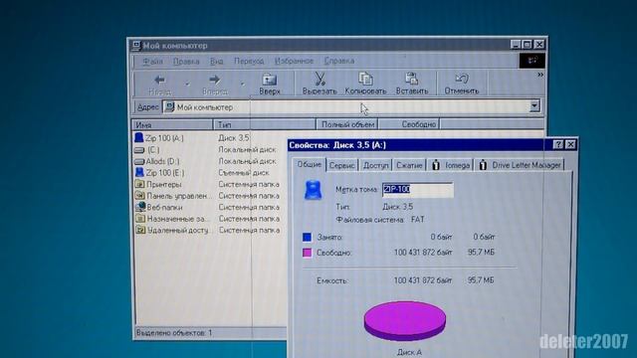
Task: Select the Zip 100 (E:) removable drive icon
Action: coord(139,172)
